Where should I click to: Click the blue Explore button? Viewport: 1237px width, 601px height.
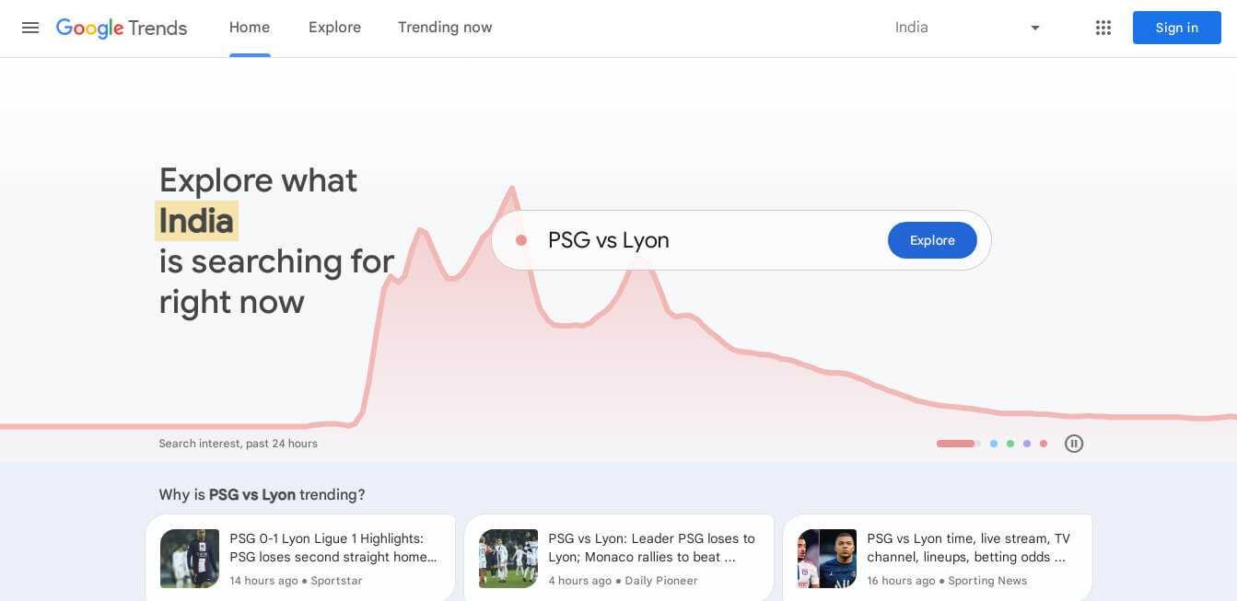(x=932, y=240)
